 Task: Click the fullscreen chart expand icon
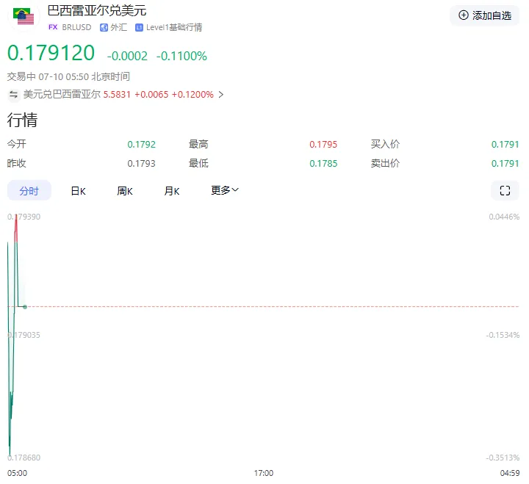(505, 190)
